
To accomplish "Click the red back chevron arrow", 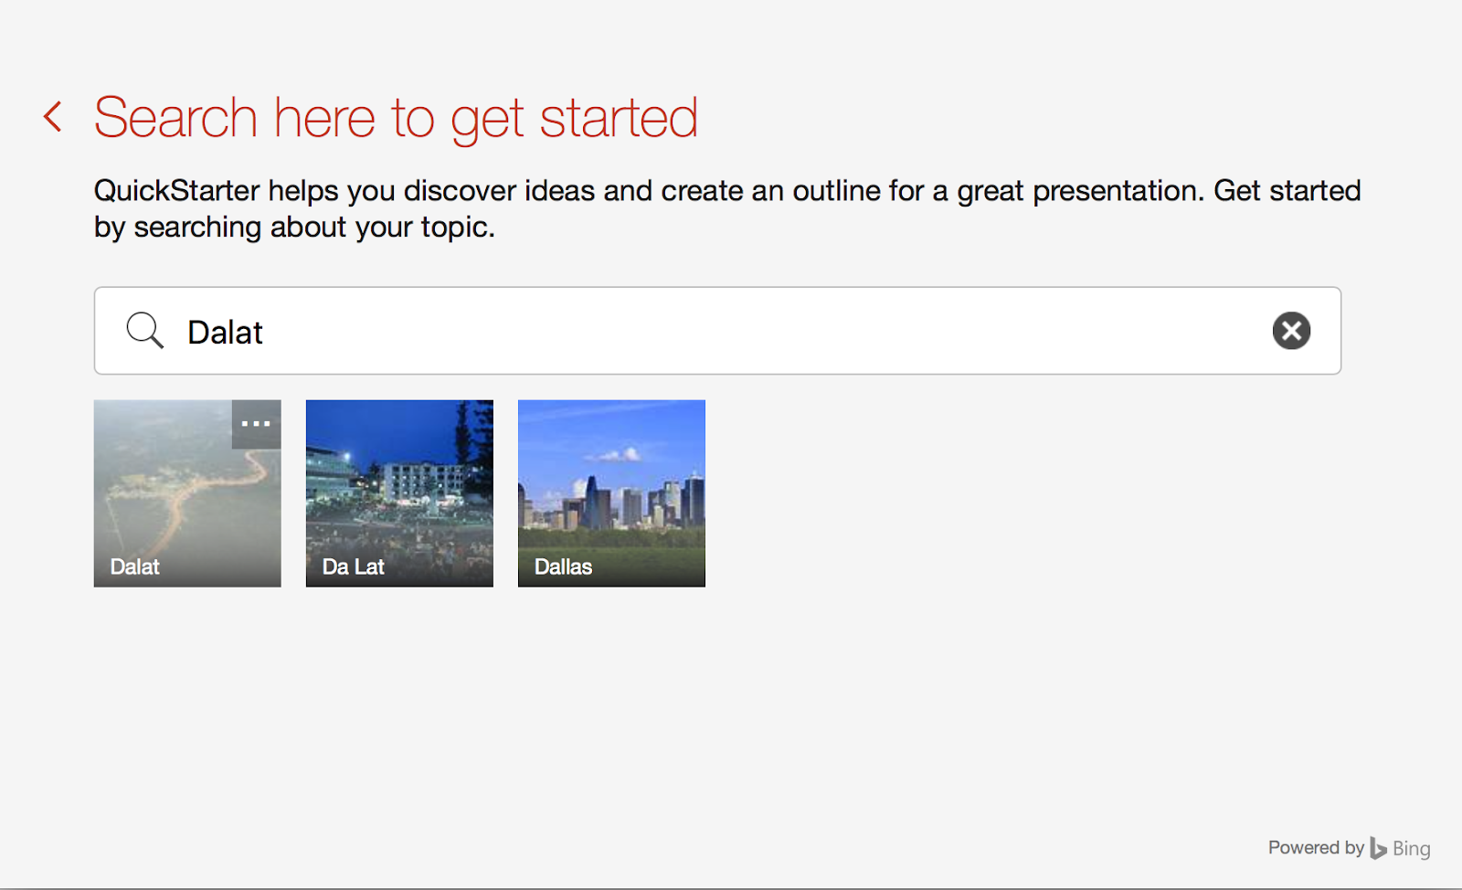I will [53, 117].
